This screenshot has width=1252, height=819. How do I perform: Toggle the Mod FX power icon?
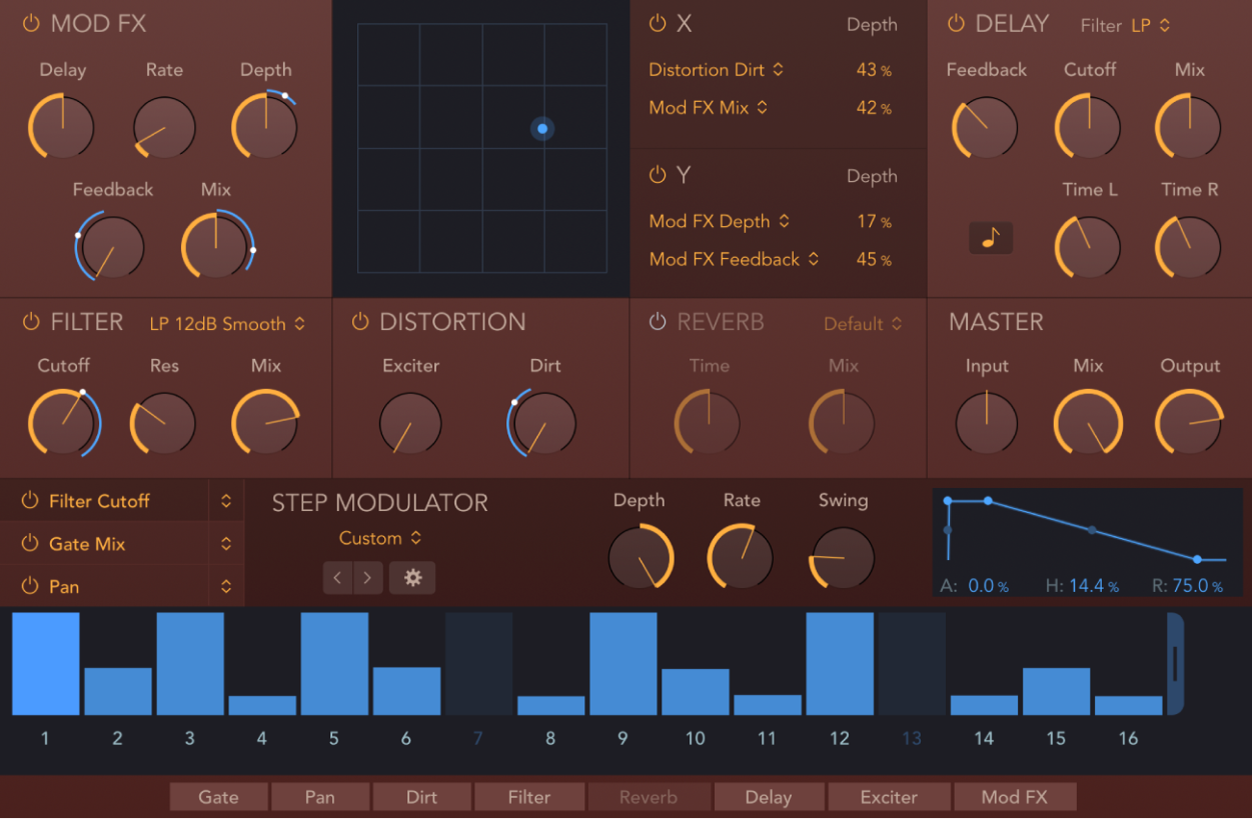coord(31,24)
